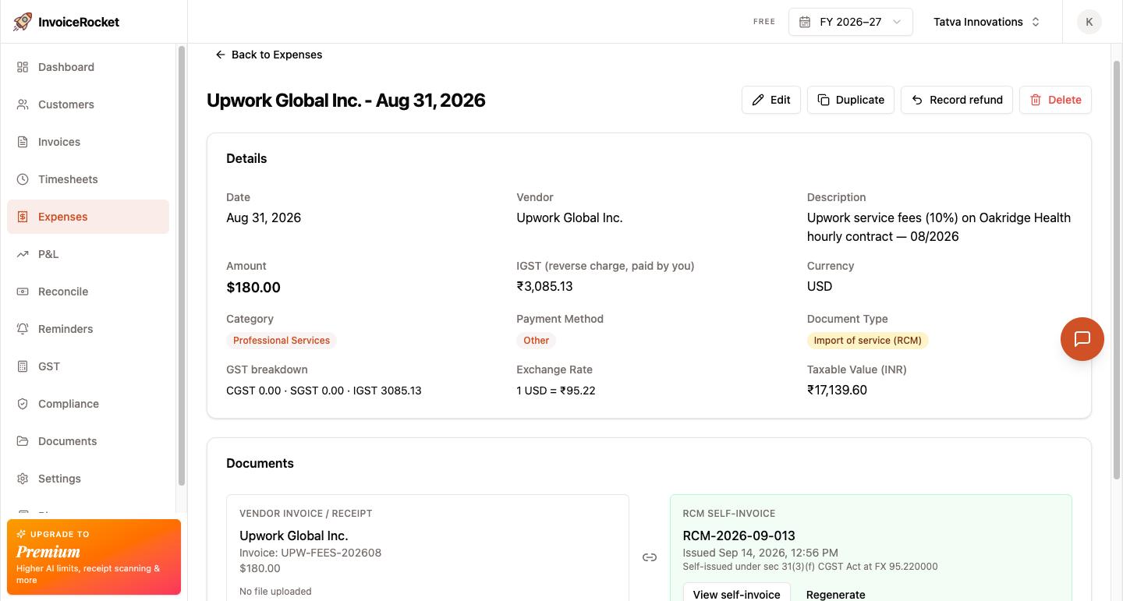Expand the FY 2026–27 year dropdown
Image resolution: width=1123 pixels, height=601 pixels.
tap(851, 22)
